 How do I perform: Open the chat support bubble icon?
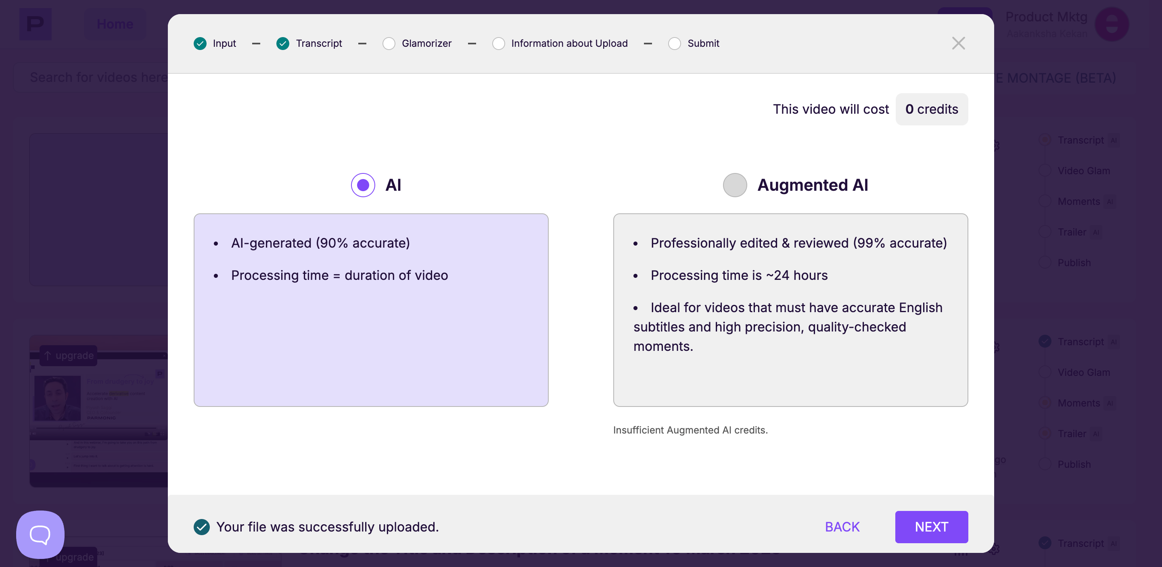click(x=40, y=535)
